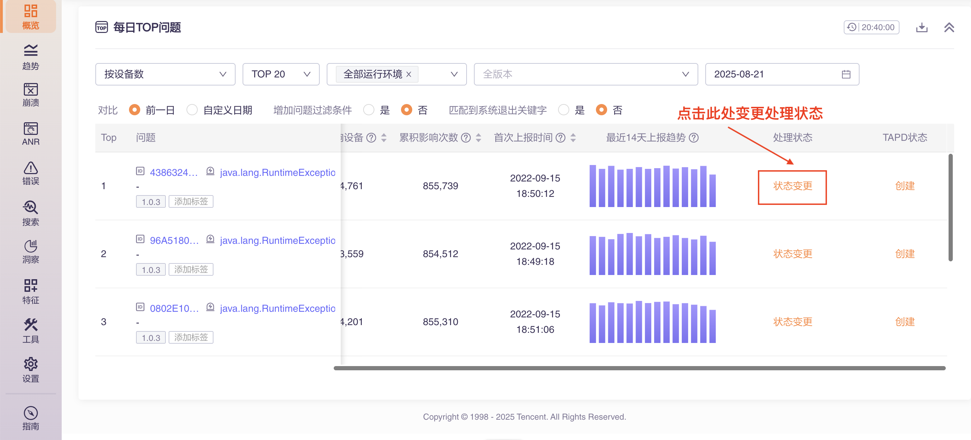The width and height of the screenshot is (971, 440).
Task: Open issue ID 4386324… link
Action: tap(174, 173)
